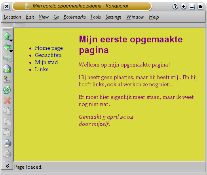Click the document icon in the title bar
The height and width of the screenshot is (175, 207).
(x=27, y=6)
